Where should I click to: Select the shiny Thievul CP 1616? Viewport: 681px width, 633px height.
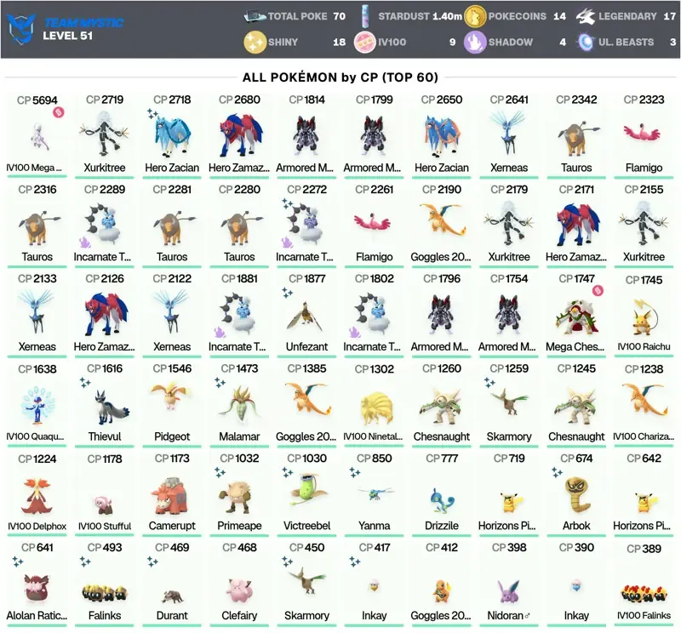(x=104, y=404)
